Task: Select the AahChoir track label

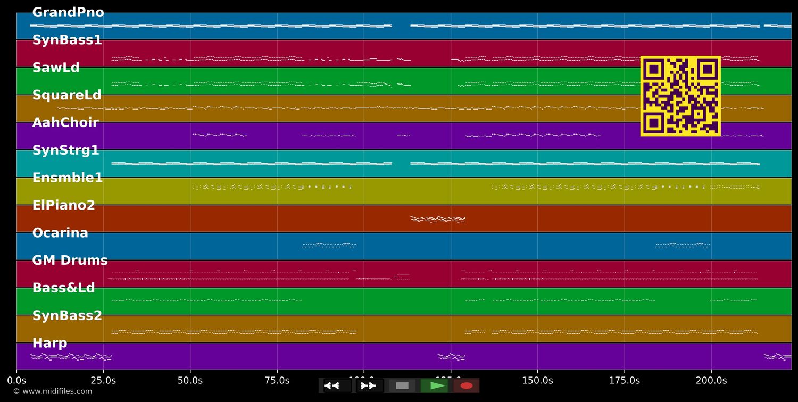Action: click(x=65, y=122)
